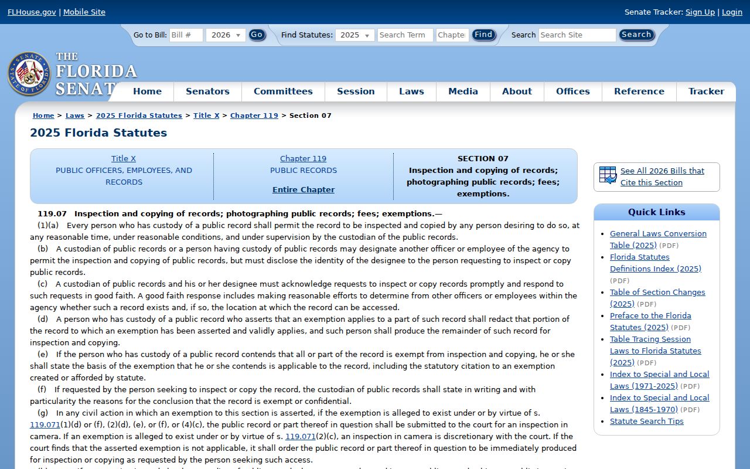Open Preface to the Florida Statutes (2025)

pyautogui.click(x=650, y=321)
